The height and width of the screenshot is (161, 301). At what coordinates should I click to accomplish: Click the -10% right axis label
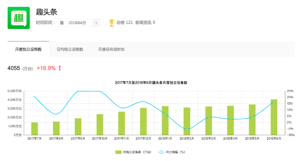coord(291,135)
